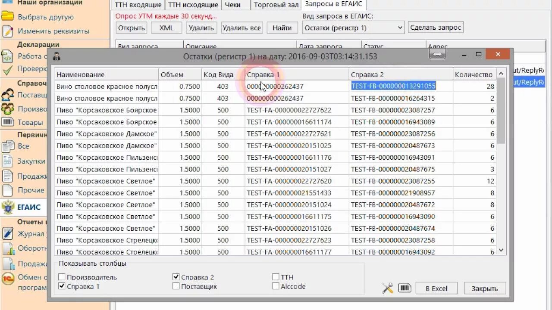Viewport: 552px width, 310px height.
Task: Click the vertical scrollbar thumb in table
Action: (501, 111)
